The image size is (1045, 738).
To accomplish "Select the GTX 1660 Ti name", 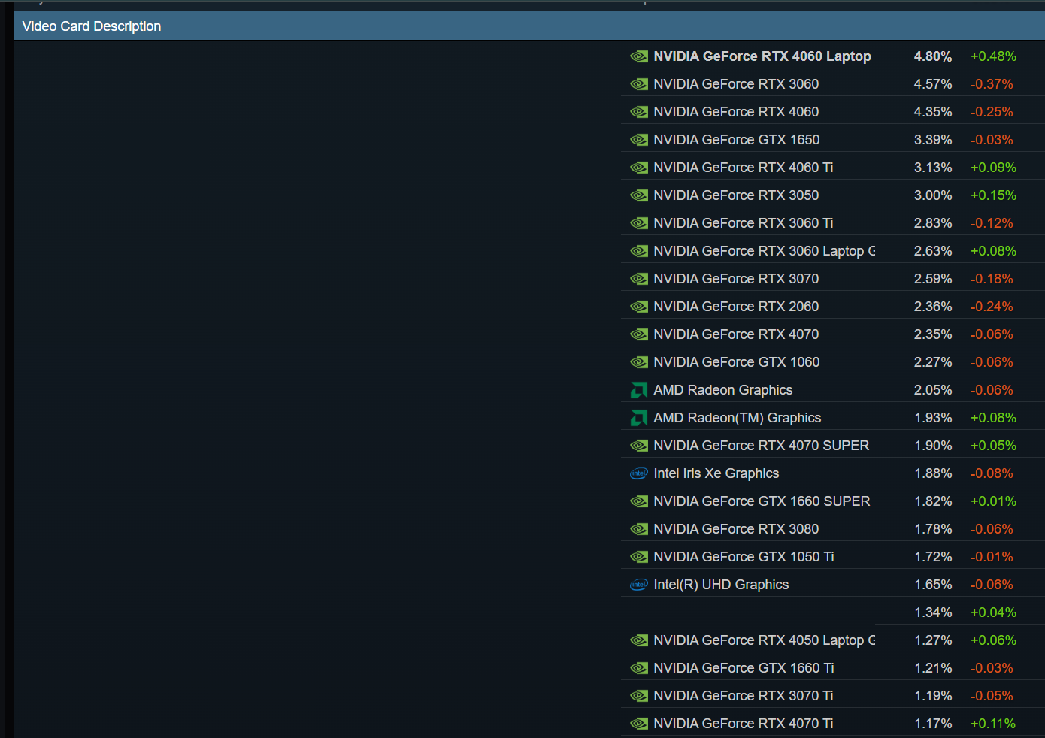I will (744, 668).
